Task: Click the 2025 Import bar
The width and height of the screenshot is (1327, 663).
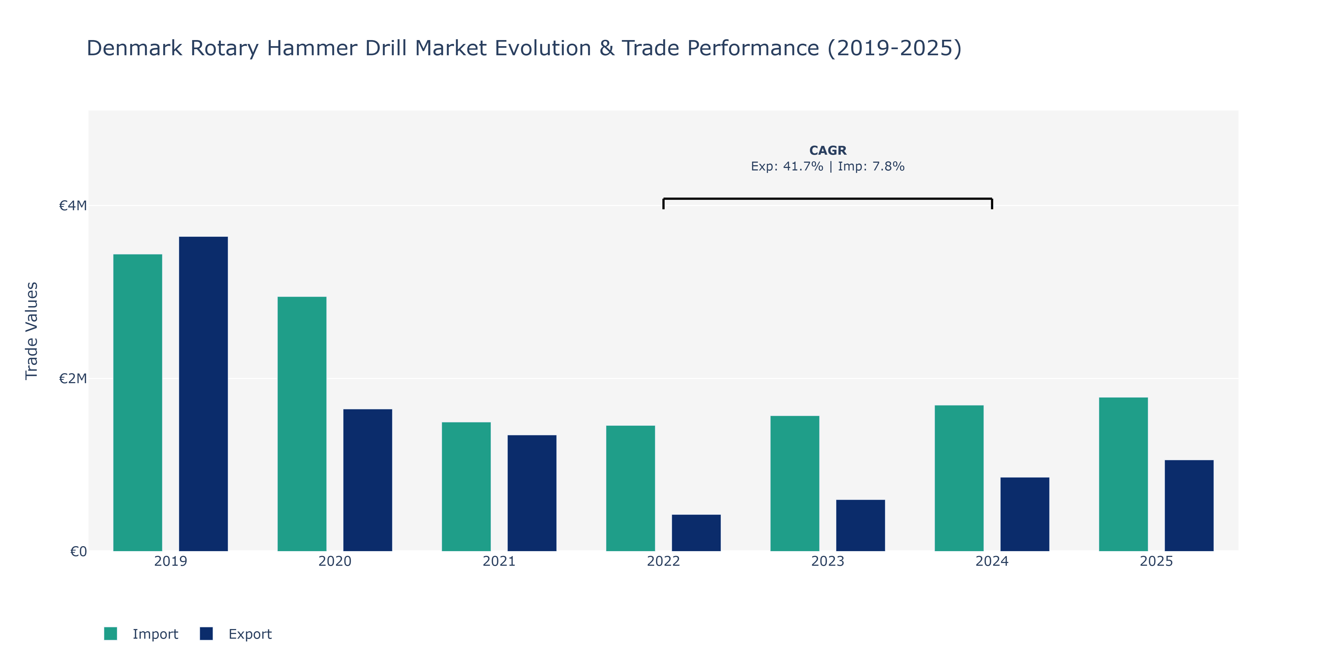Action: click(1124, 474)
